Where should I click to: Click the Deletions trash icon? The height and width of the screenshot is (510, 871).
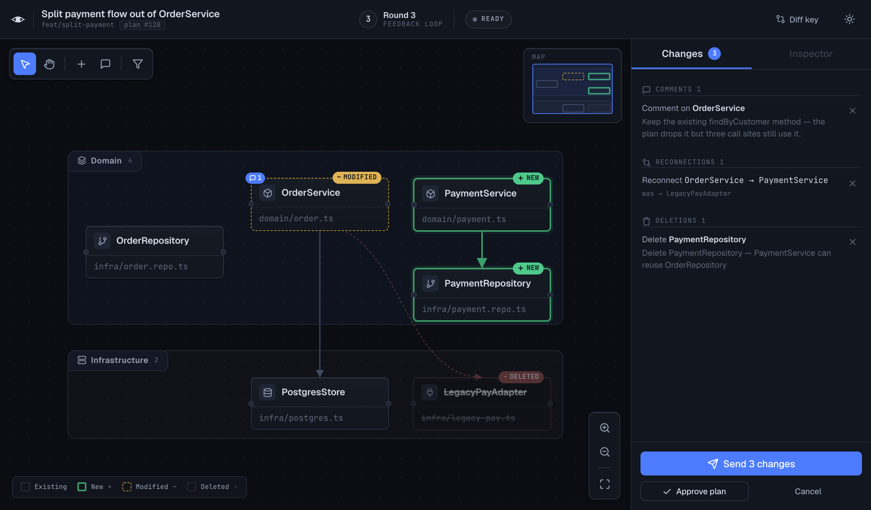click(646, 221)
